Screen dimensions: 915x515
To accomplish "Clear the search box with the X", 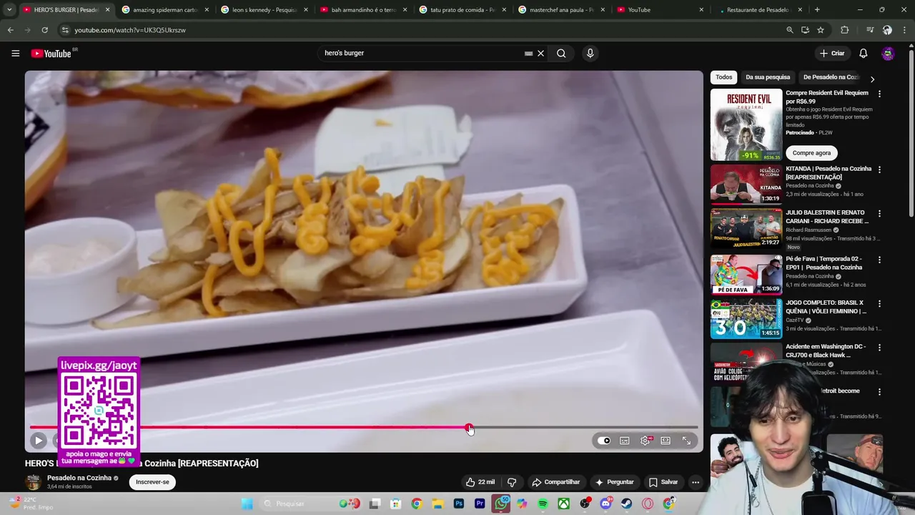I will (x=540, y=53).
